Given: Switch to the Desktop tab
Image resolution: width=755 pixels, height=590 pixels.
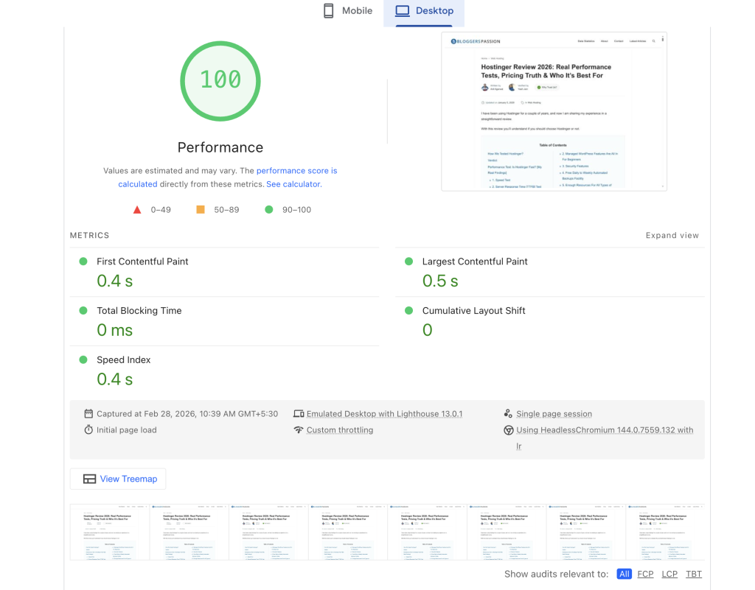Looking at the screenshot, I should 424,12.
